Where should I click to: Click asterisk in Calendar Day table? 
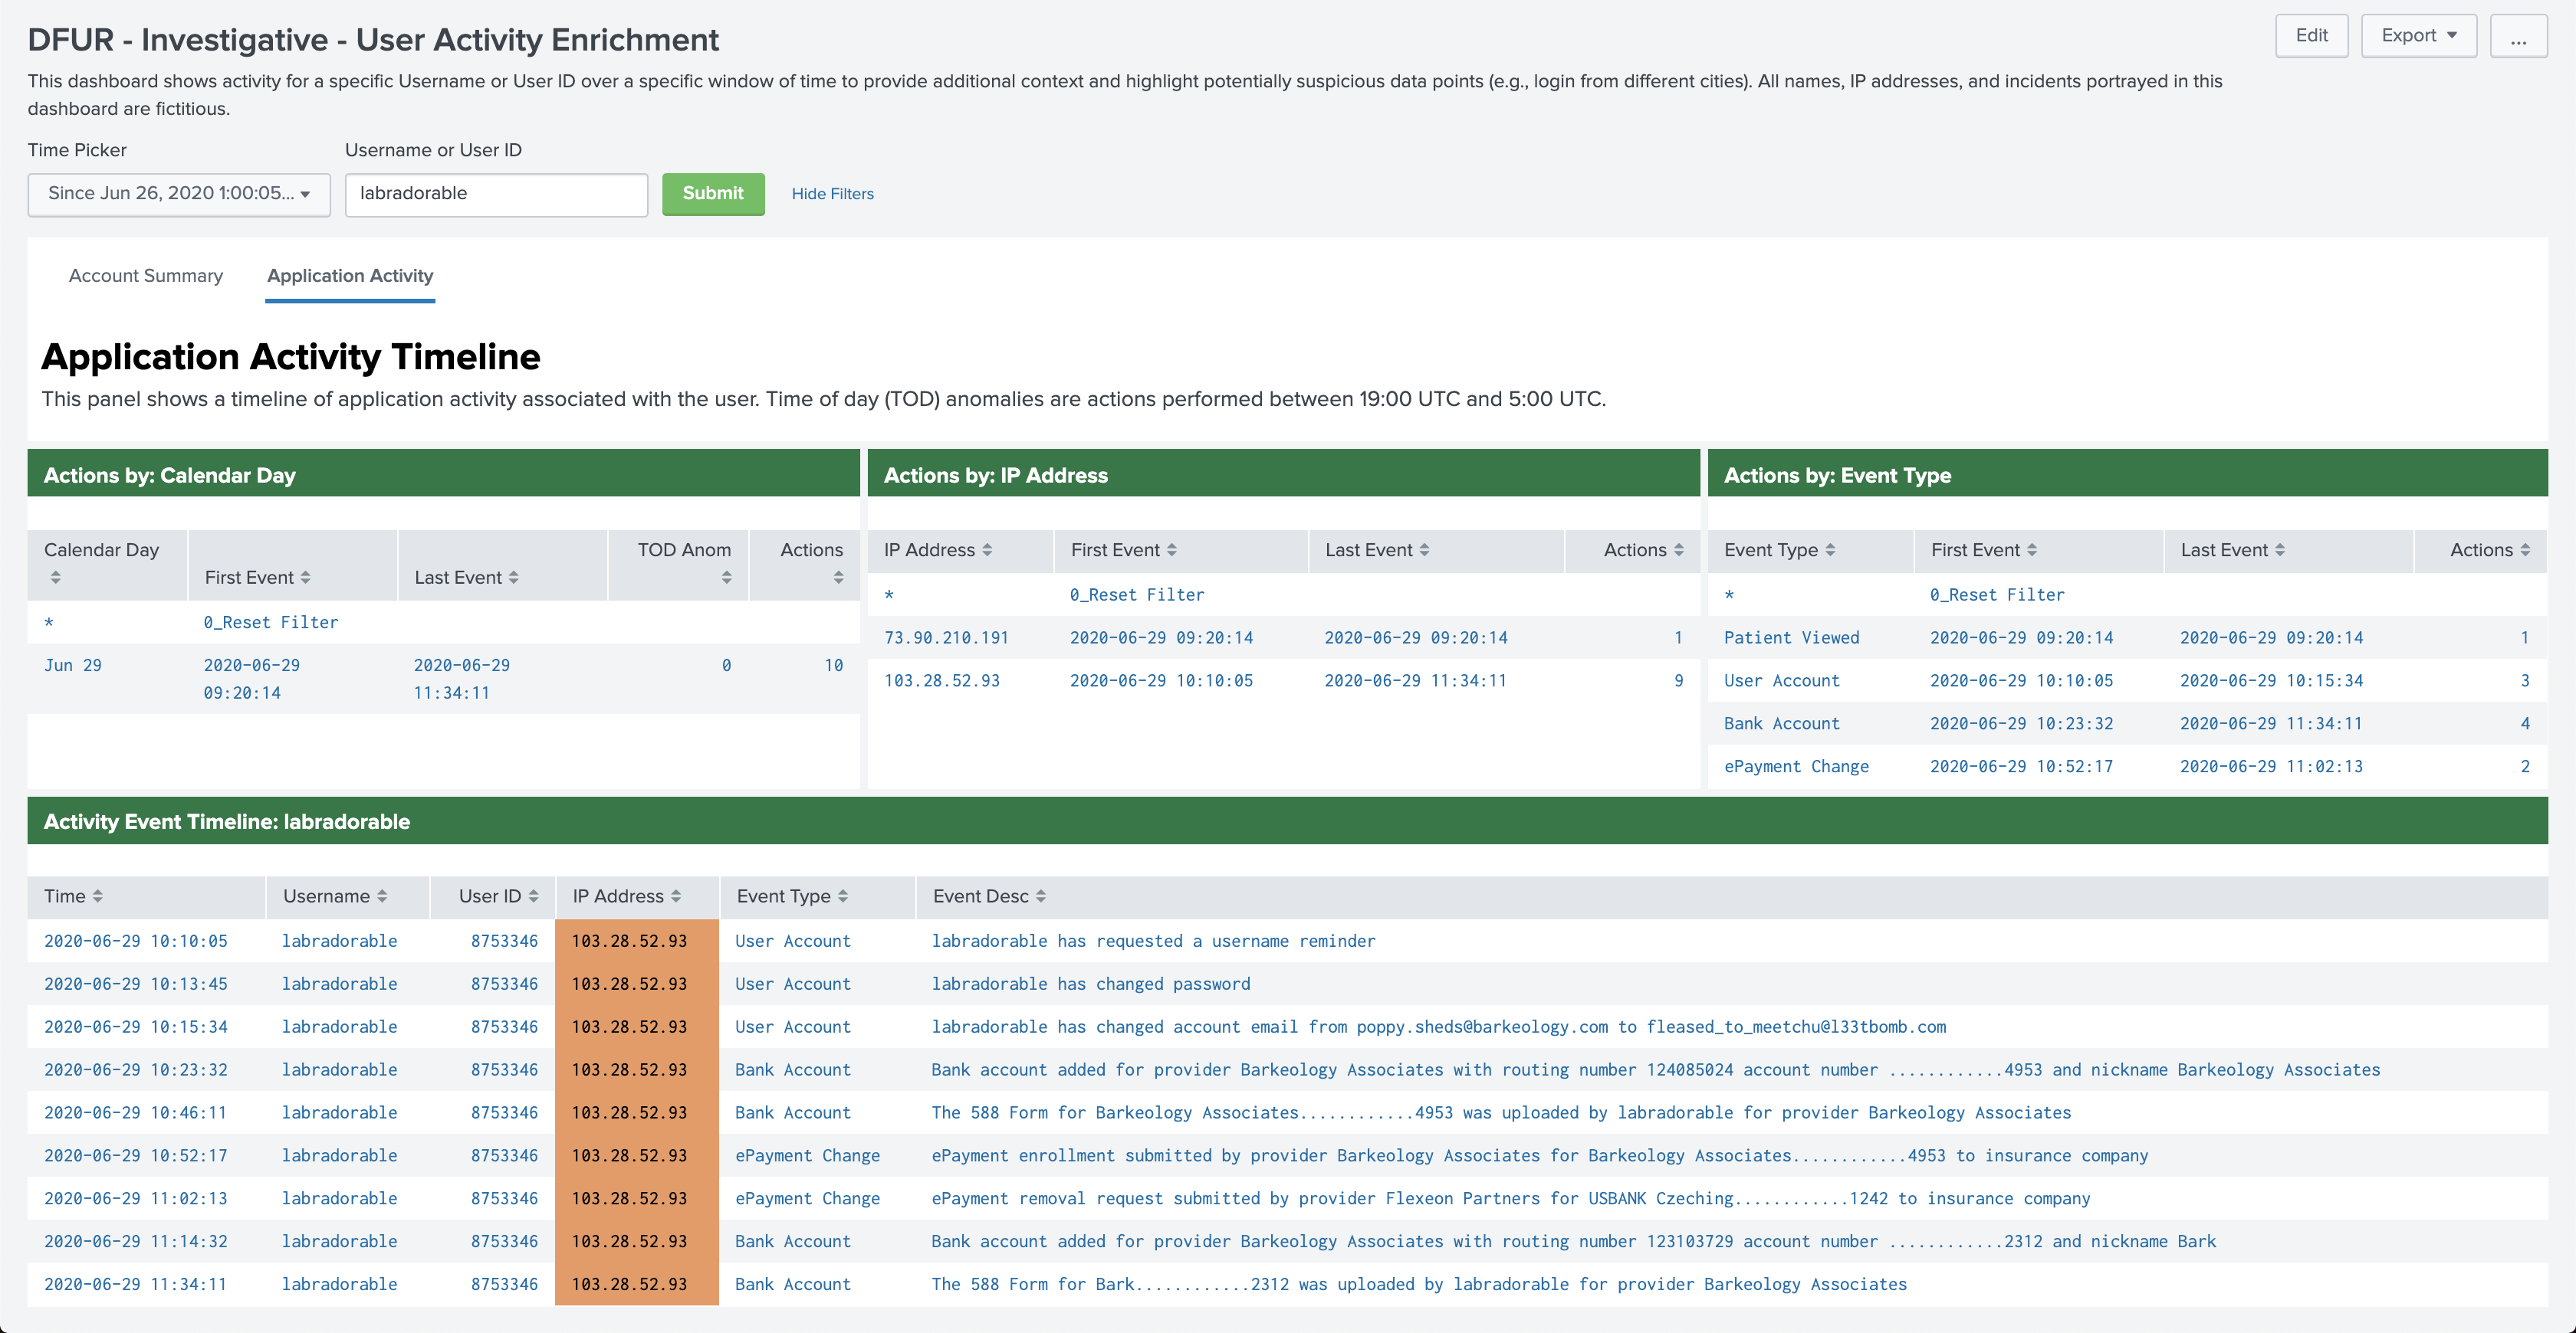pos(48,624)
